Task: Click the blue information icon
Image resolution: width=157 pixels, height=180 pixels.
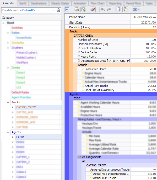Action: pos(135,9)
